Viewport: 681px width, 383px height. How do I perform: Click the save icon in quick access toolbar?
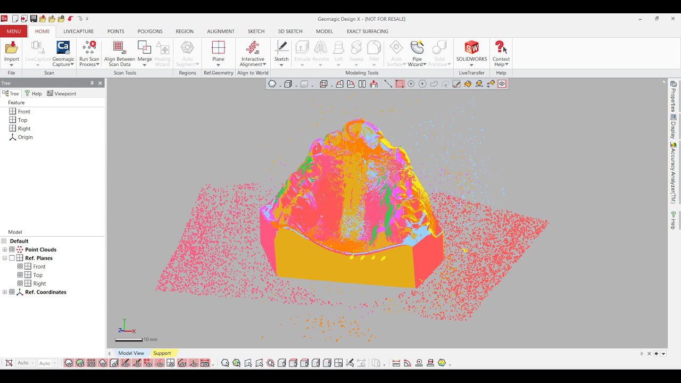click(x=34, y=19)
